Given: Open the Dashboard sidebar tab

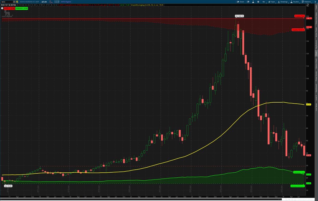Looking at the screenshot, I should pos(316,88).
